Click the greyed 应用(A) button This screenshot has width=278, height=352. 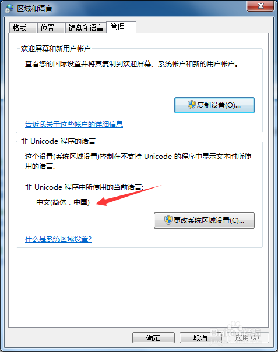tap(248, 337)
